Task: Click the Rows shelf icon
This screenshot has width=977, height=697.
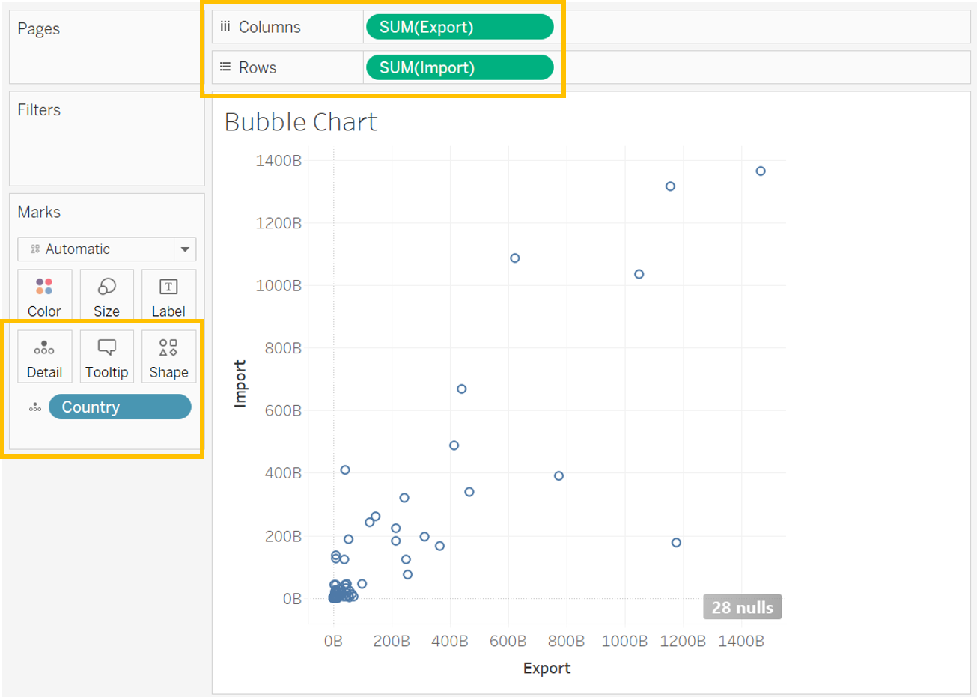Action: click(225, 67)
